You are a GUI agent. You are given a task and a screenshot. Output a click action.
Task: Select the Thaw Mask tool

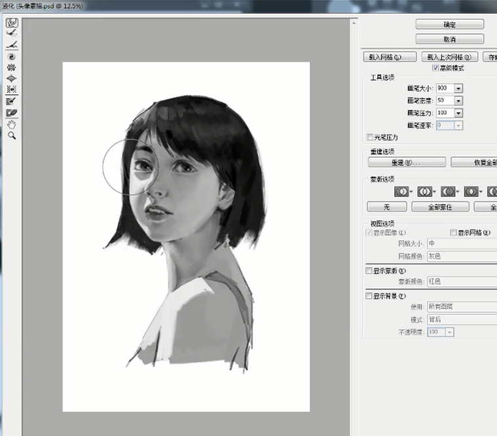point(11,113)
